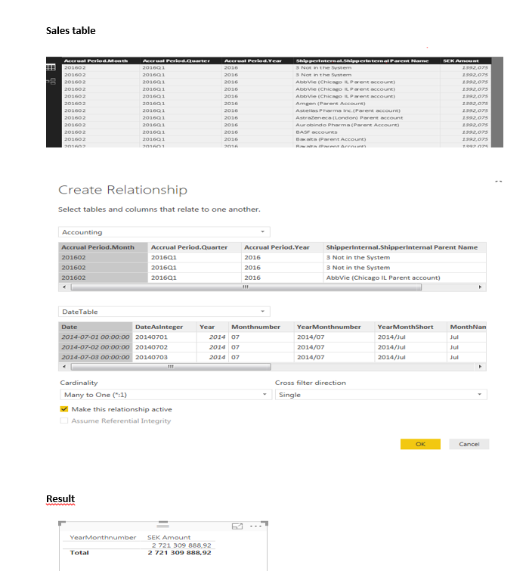Click left scroll arrow under DateTable preview
The image size is (526, 571).
(x=64, y=367)
